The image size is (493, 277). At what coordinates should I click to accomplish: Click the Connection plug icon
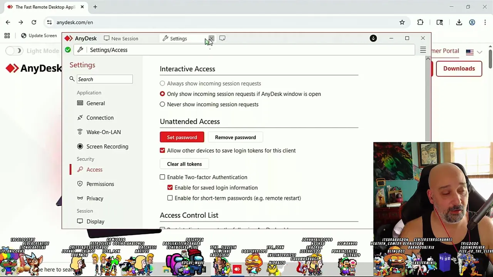[x=80, y=117]
